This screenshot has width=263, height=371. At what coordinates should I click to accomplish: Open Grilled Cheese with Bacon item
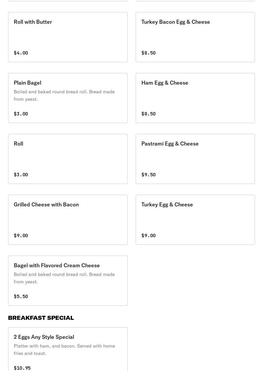[68, 219]
